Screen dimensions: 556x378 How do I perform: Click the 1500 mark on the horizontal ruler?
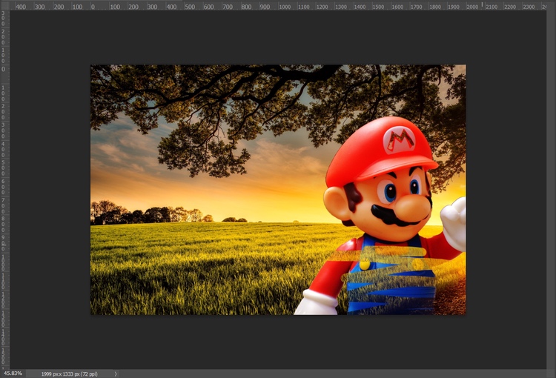pyautogui.click(x=378, y=7)
